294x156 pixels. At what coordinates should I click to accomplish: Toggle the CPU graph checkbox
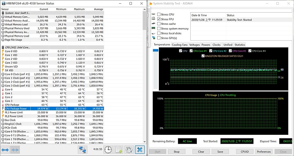(x=180, y=51)
